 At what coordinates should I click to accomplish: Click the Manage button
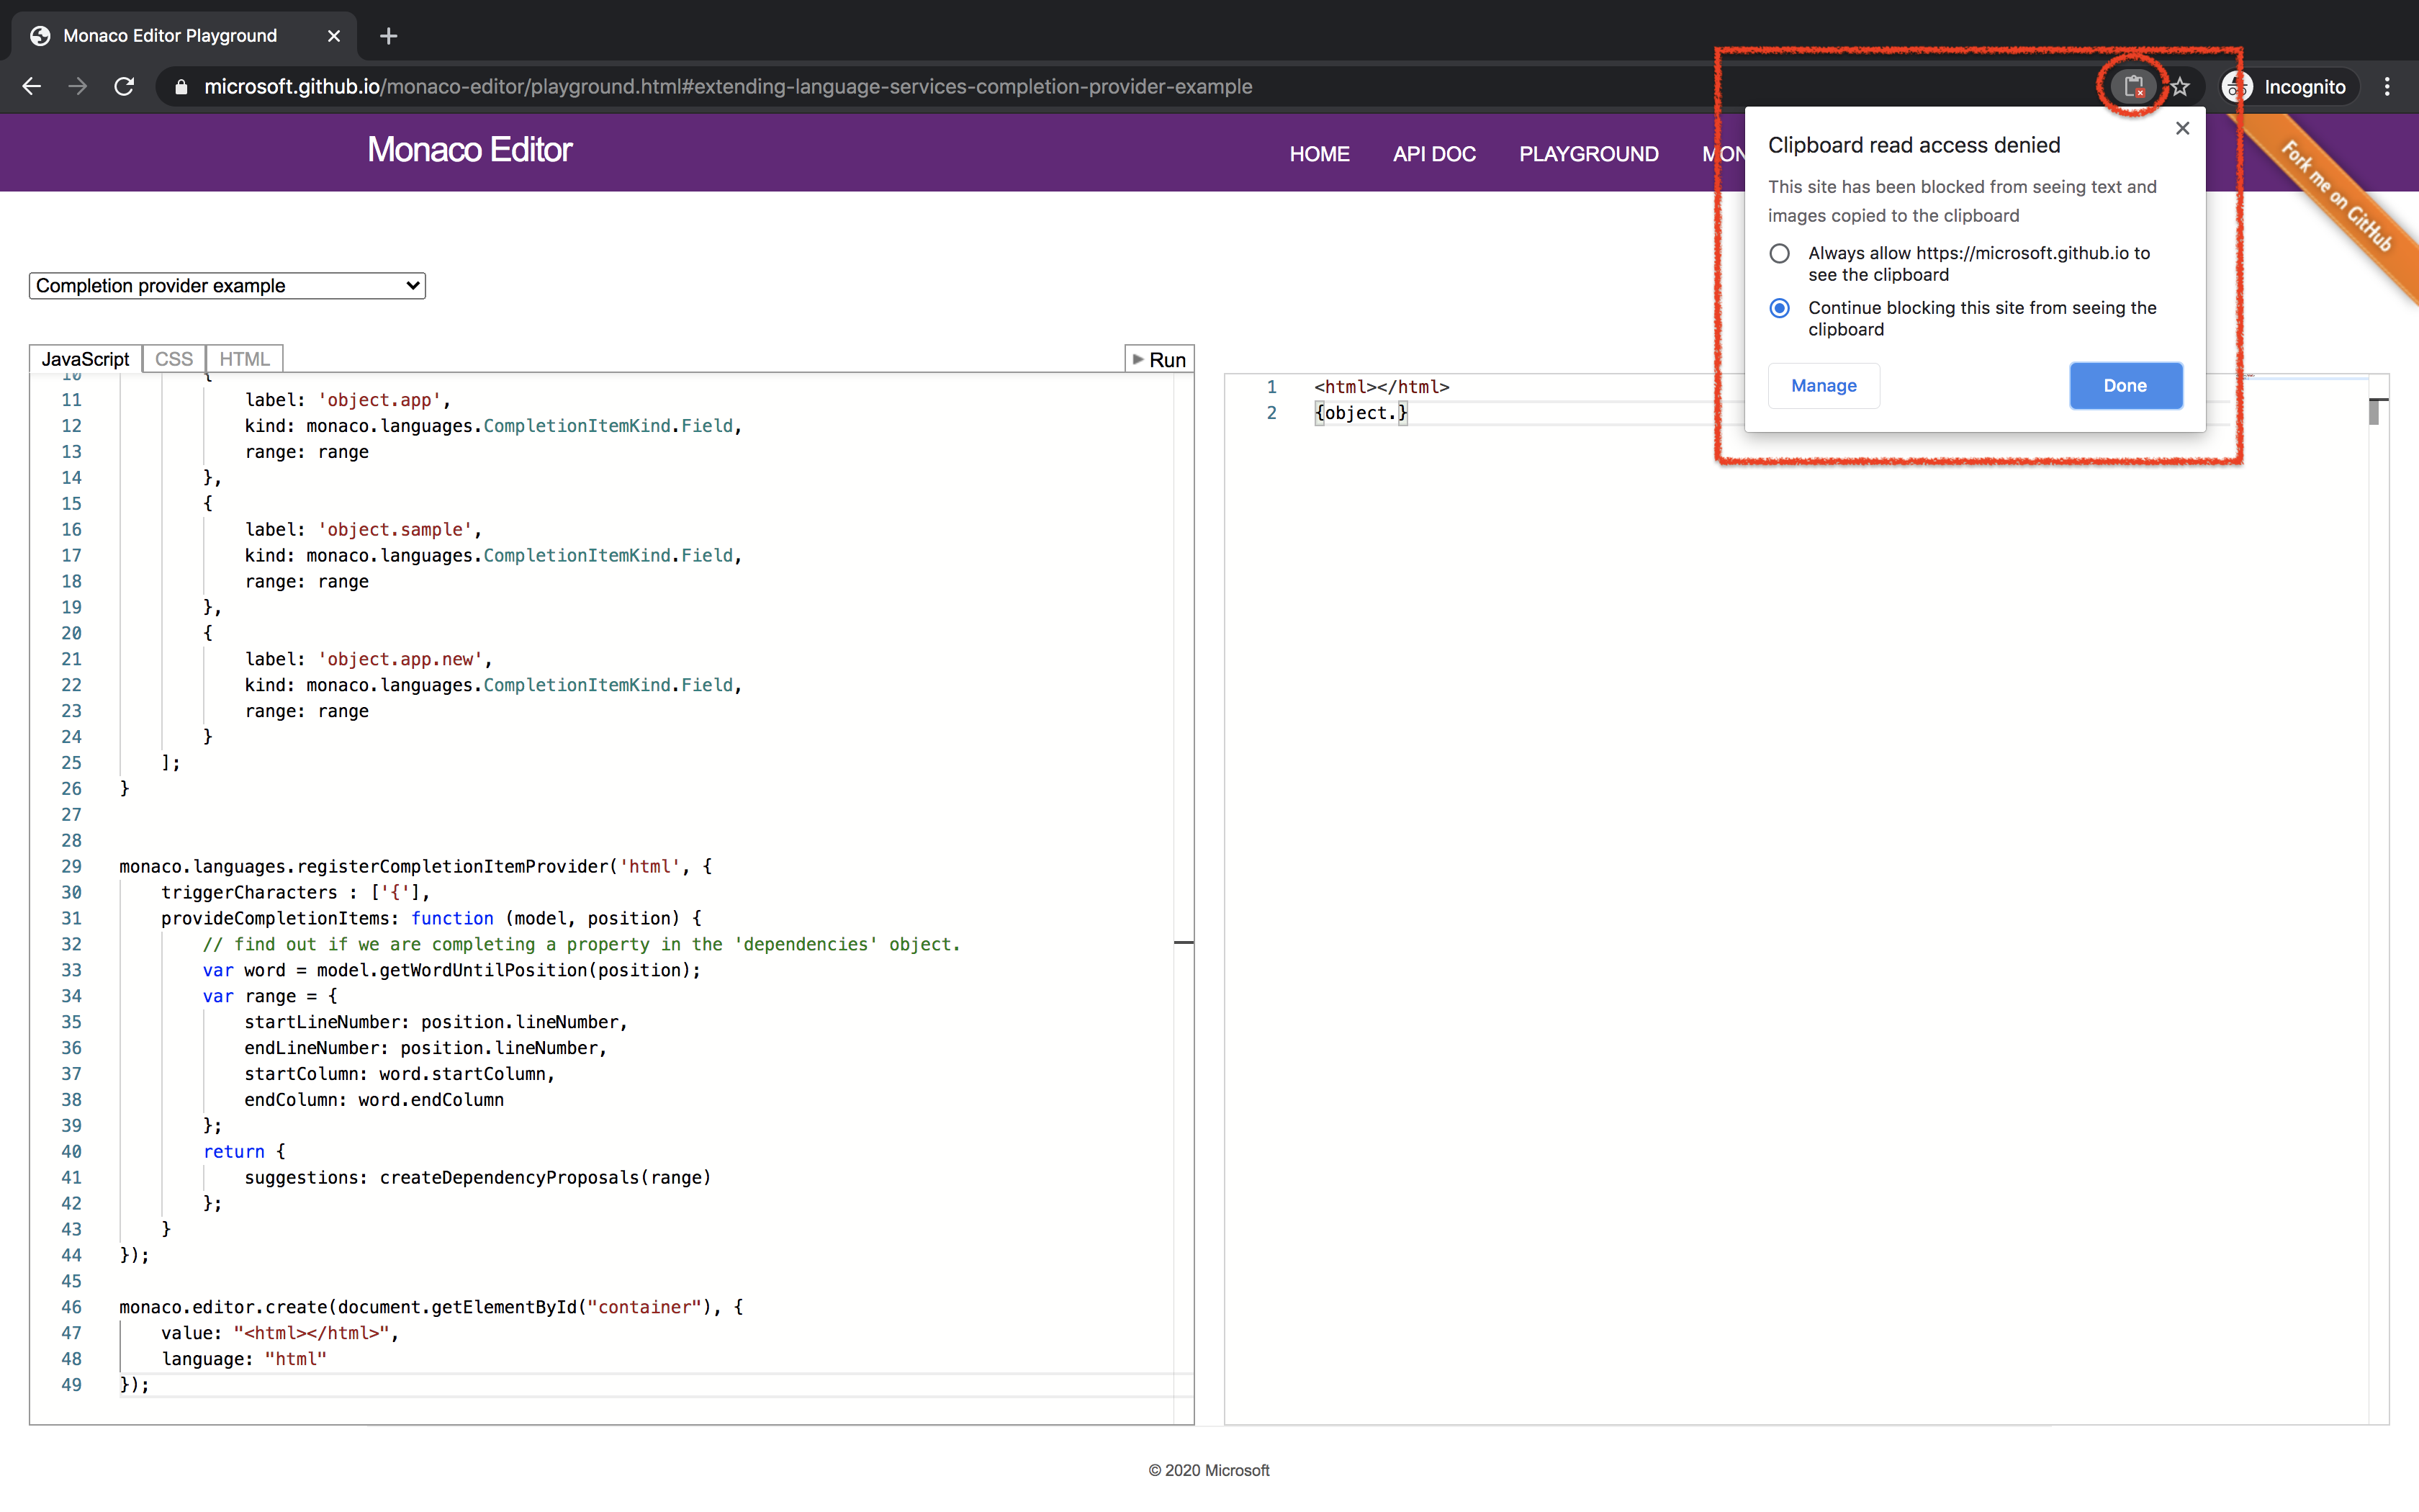1823,386
